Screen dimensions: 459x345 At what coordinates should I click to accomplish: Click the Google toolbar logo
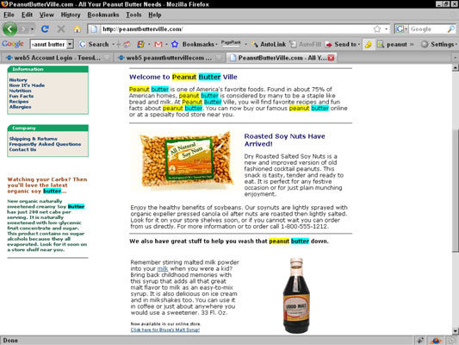click(x=13, y=44)
